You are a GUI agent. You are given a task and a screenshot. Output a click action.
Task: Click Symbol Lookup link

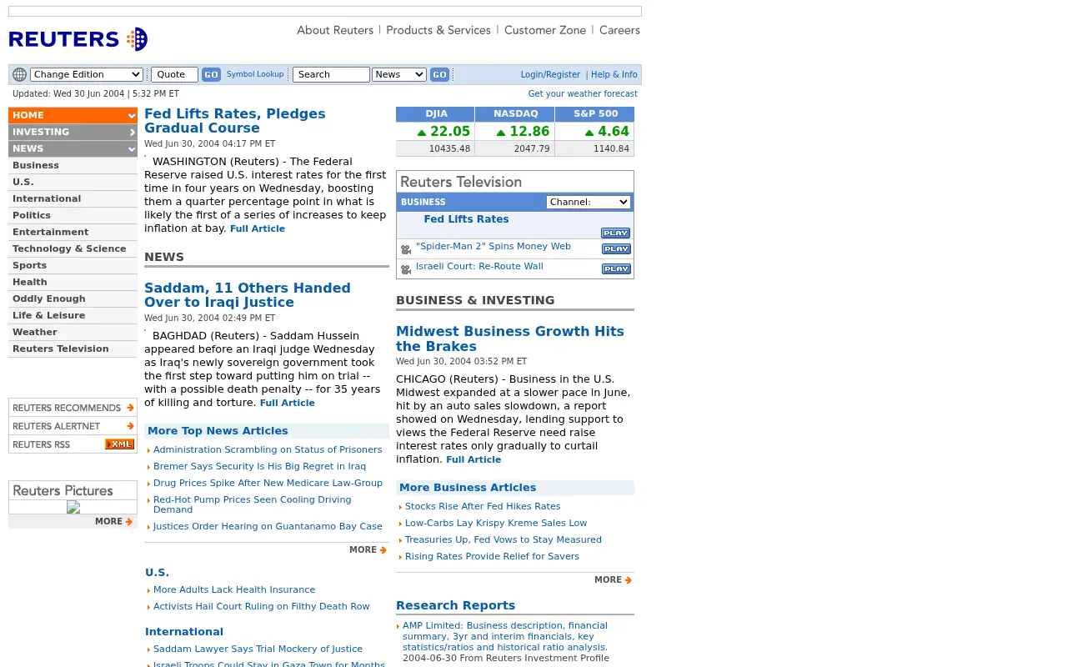coord(255,74)
